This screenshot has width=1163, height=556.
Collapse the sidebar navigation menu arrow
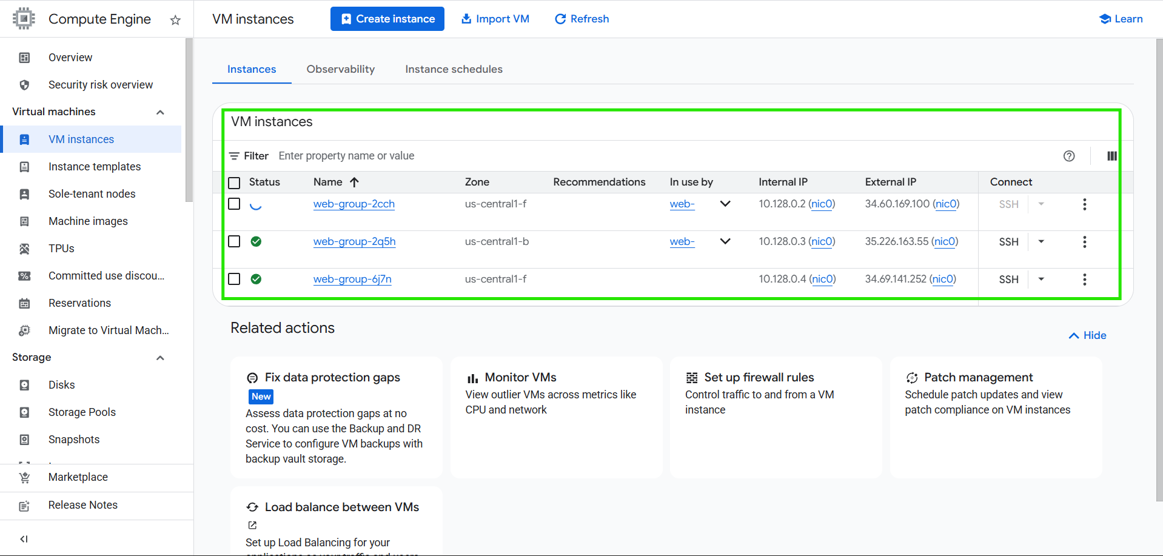24,539
